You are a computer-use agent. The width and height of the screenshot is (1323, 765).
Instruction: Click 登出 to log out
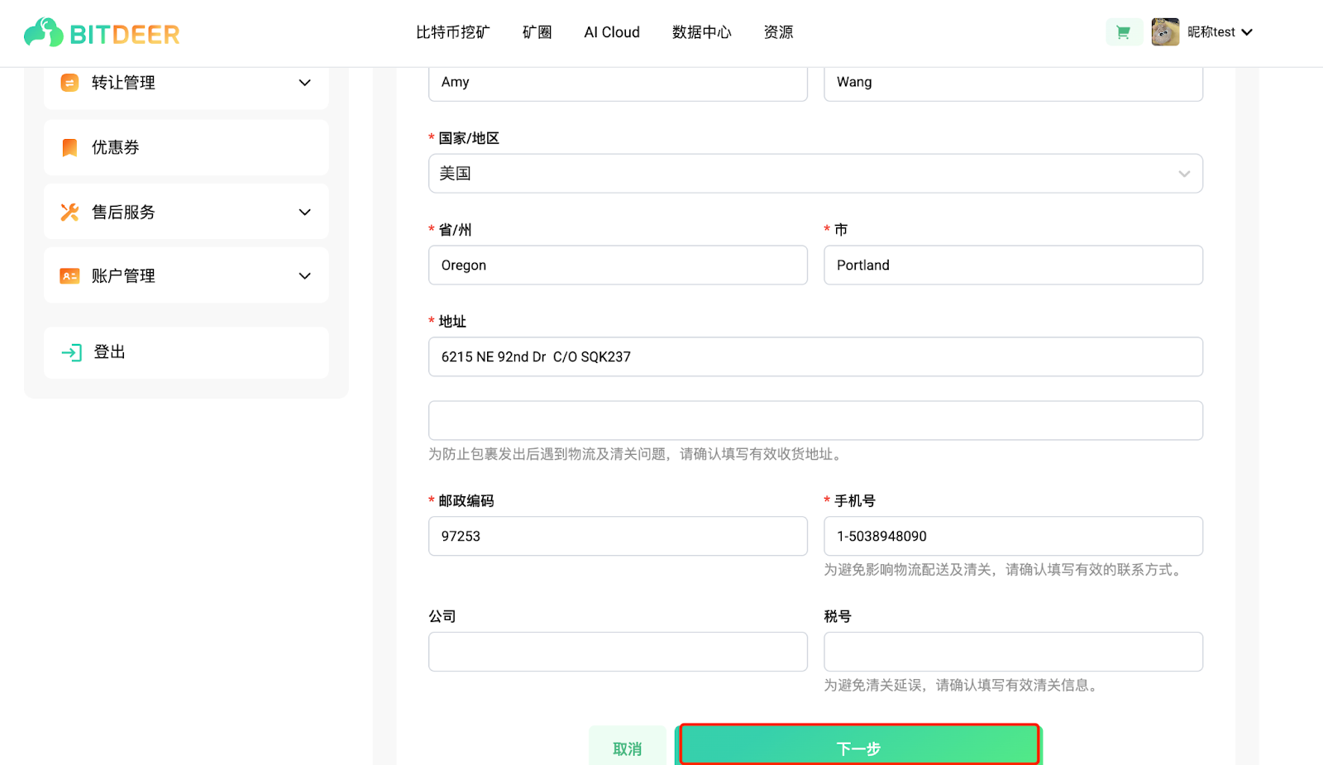186,352
